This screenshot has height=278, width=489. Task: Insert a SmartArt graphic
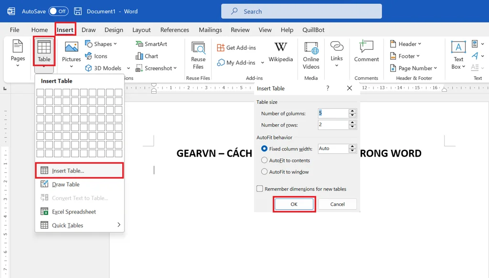[151, 44]
